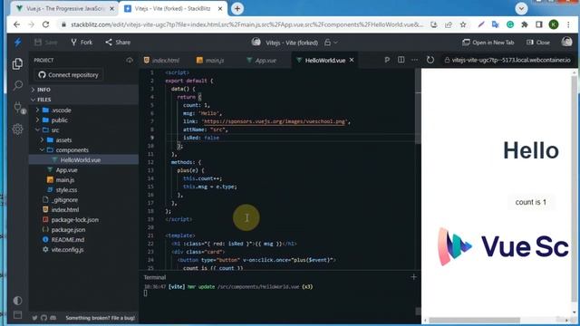Open the settings gear sidebar icon
The width and height of the screenshot is (580, 326).
tap(17, 129)
